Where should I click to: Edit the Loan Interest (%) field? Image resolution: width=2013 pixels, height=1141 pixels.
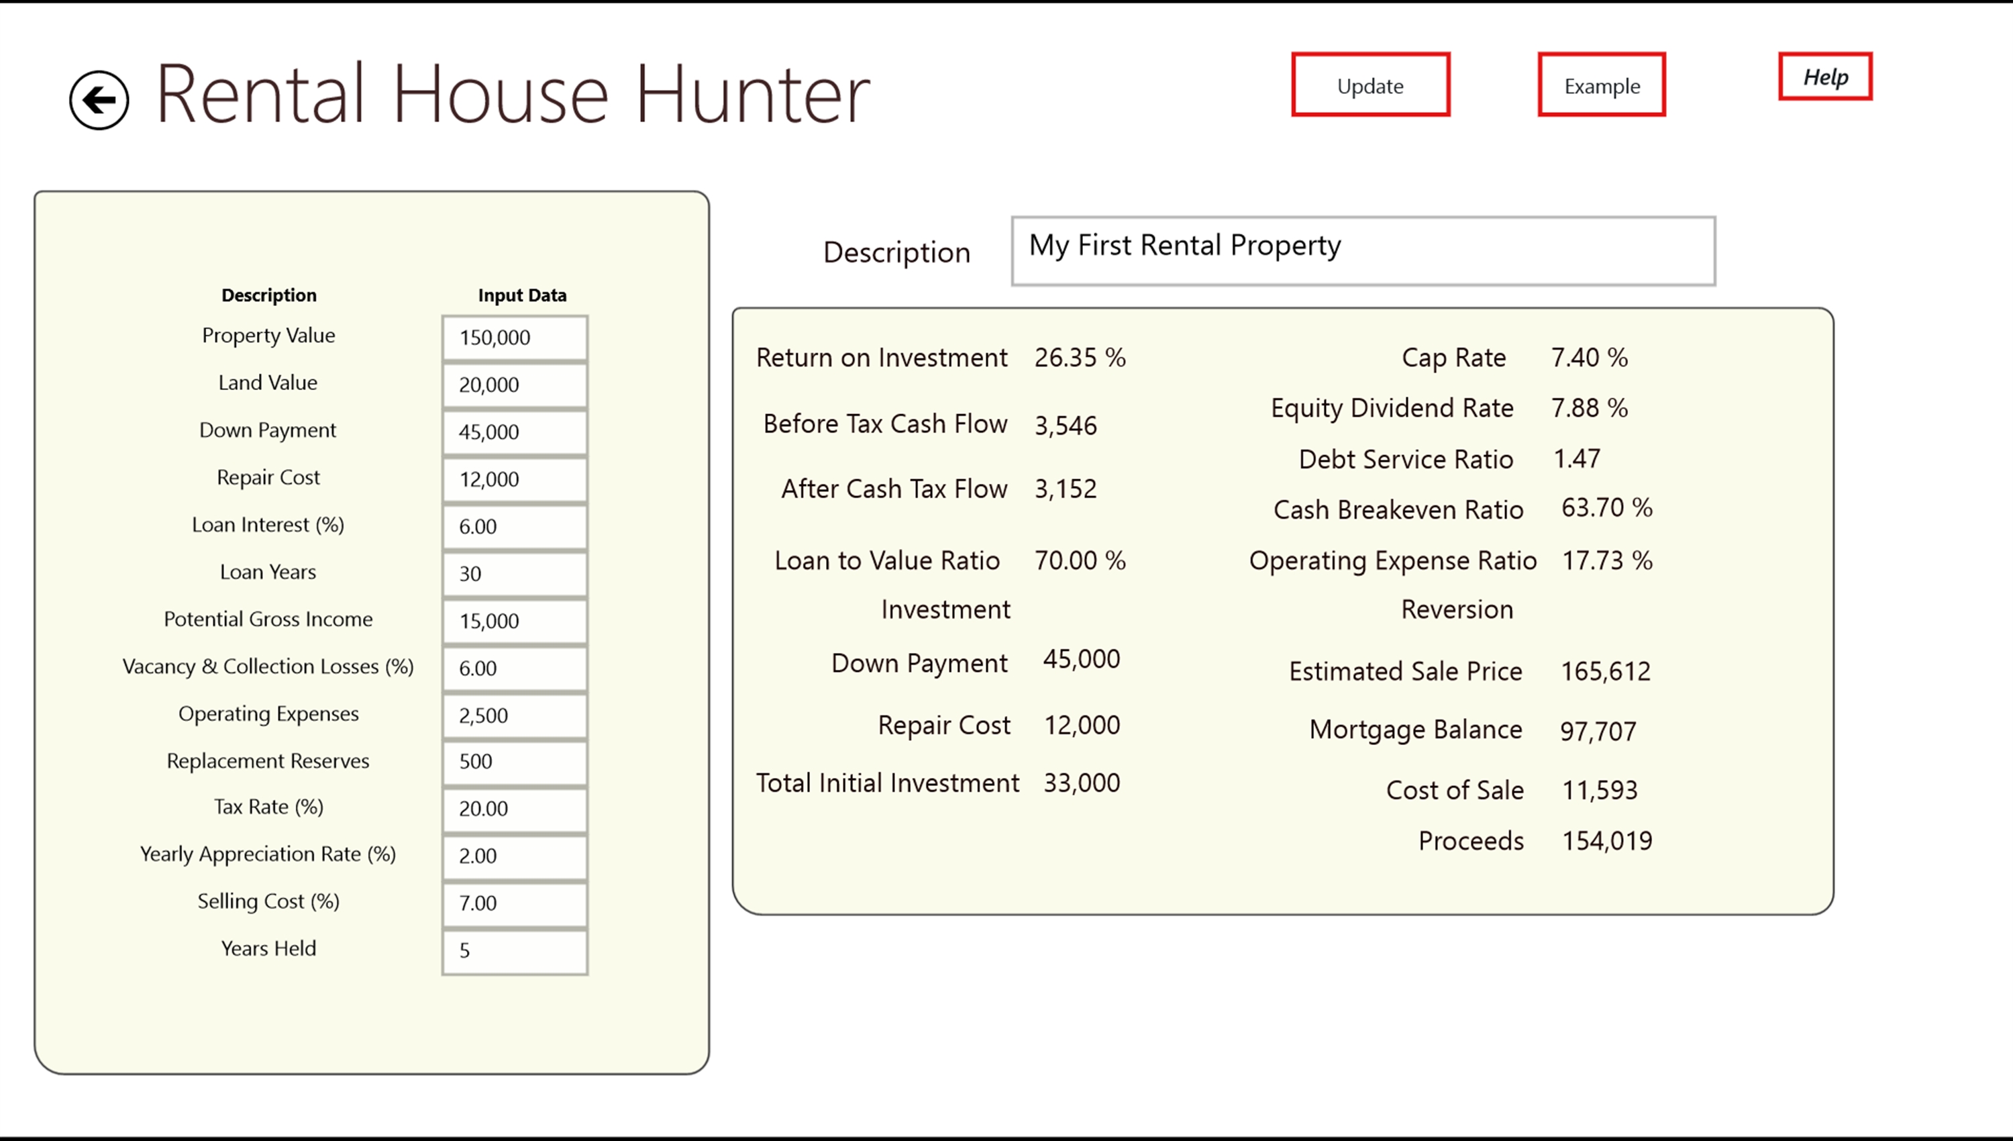(x=515, y=527)
